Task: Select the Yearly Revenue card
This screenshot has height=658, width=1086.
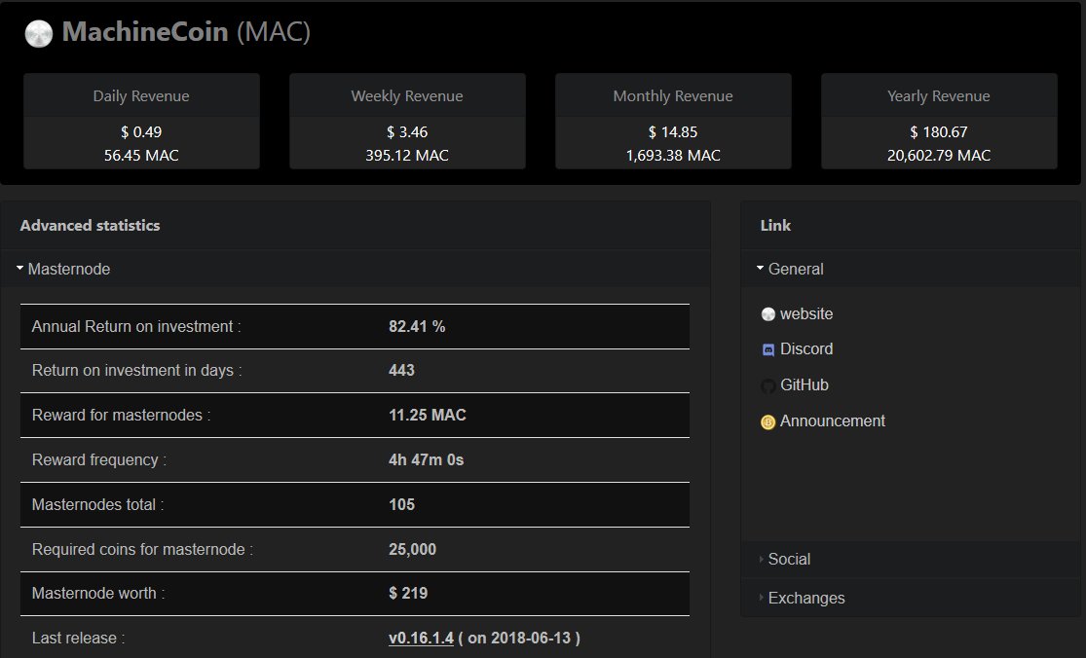Action: [939, 120]
